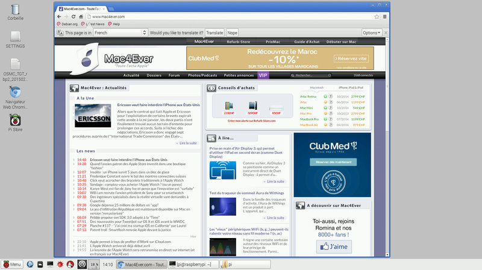The image size is (482, 270).
Task: Reload the page with refresh icon
Action: tap(74, 17)
